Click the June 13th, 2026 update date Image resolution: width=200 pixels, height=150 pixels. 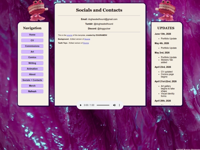pos(163,34)
